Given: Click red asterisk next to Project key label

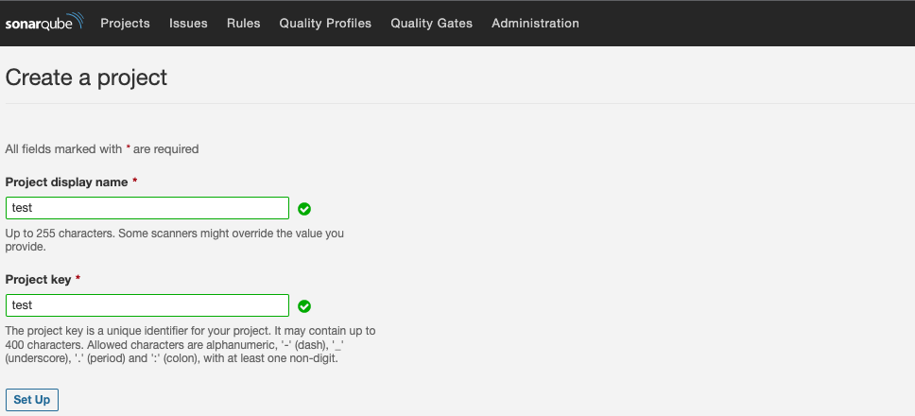Looking at the screenshot, I should point(78,280).
